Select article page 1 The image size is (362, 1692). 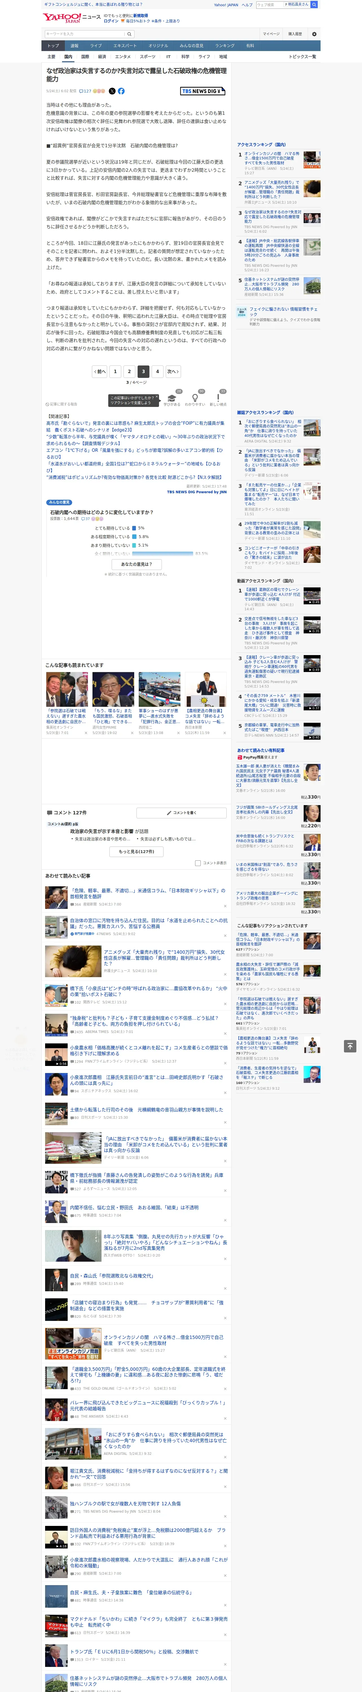(115, 371)
